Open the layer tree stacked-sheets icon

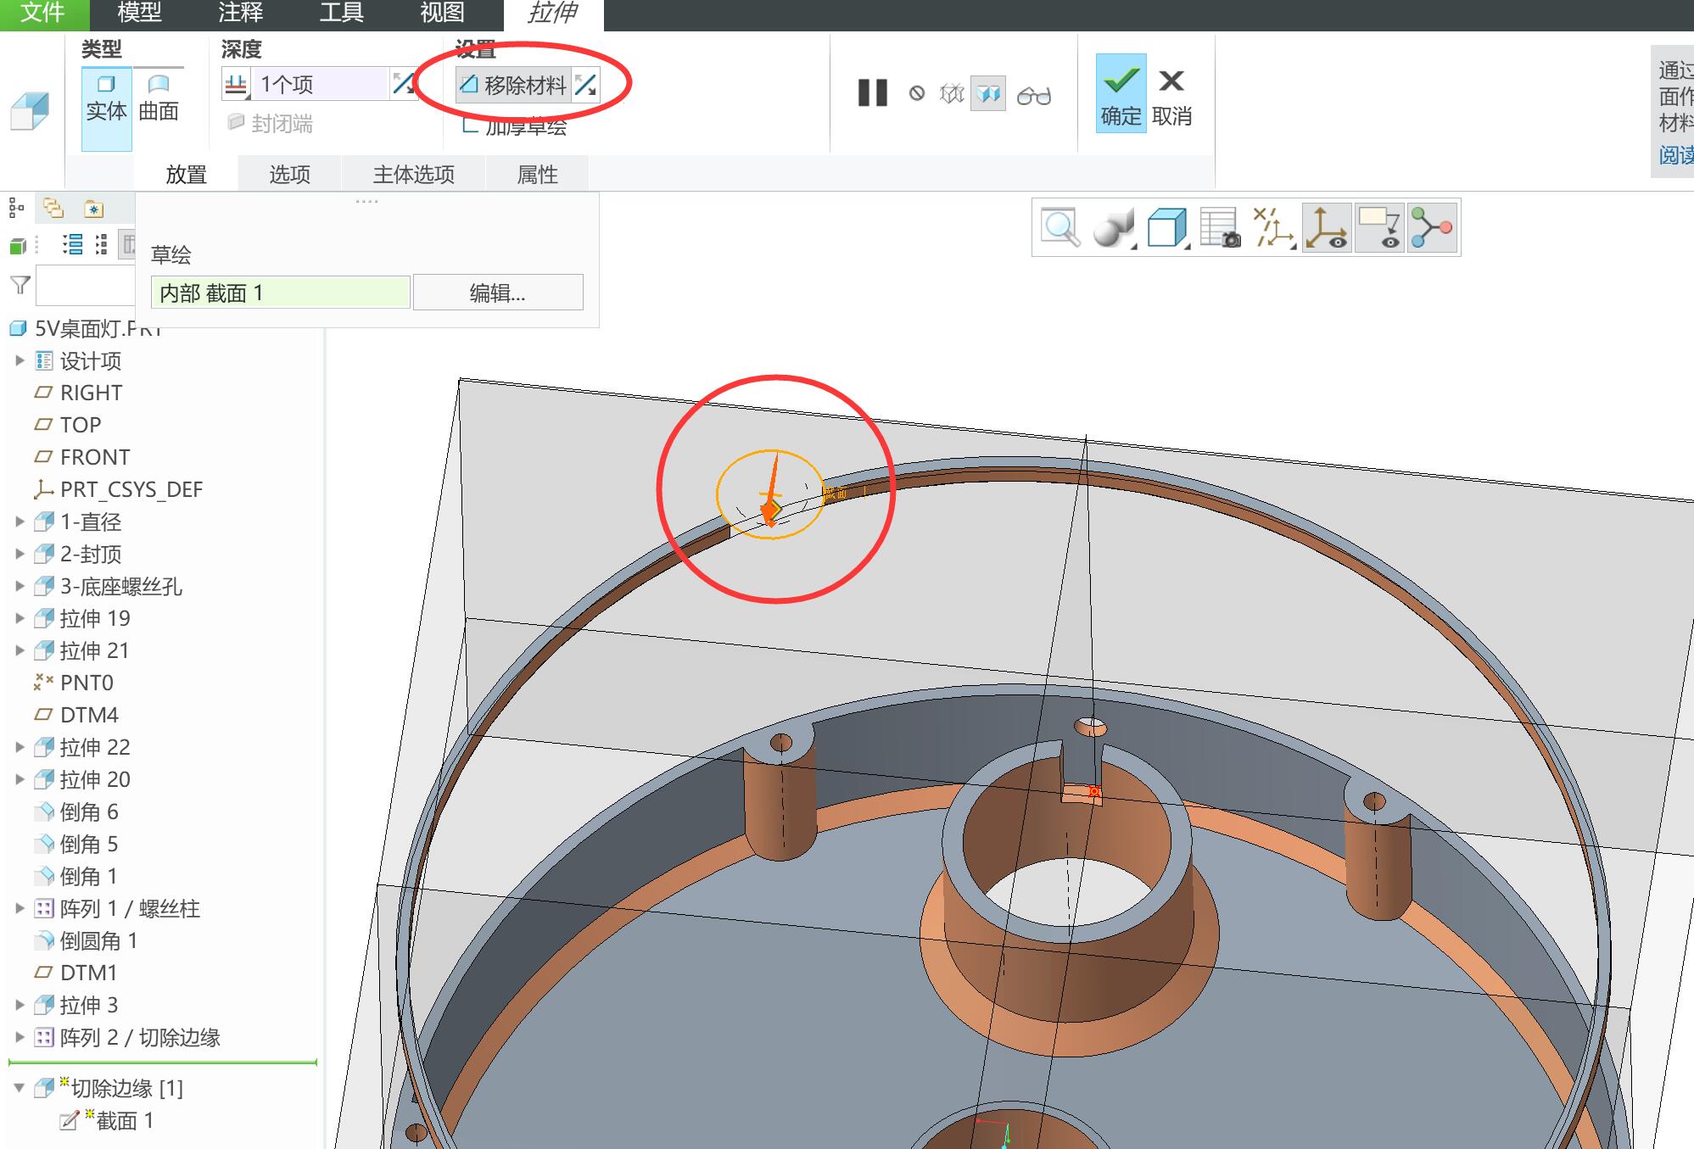tap(53, 208)
